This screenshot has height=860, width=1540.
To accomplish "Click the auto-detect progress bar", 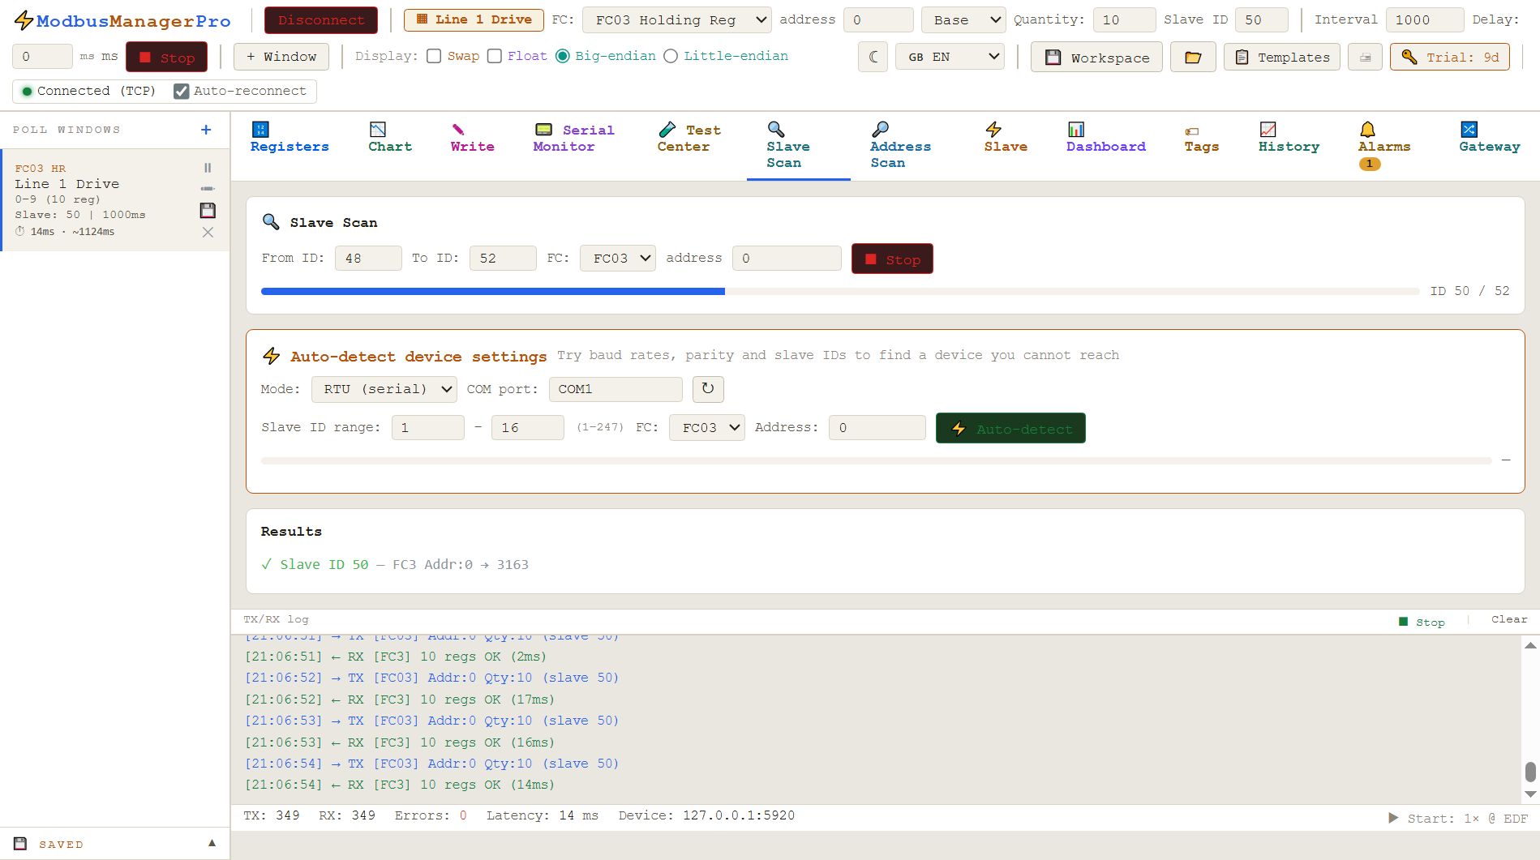I will pyautogui.click(x=877, y=460).
